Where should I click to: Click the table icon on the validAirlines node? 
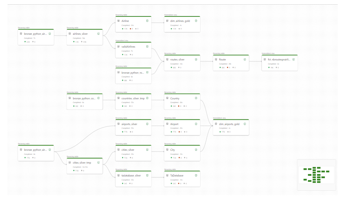118,47
